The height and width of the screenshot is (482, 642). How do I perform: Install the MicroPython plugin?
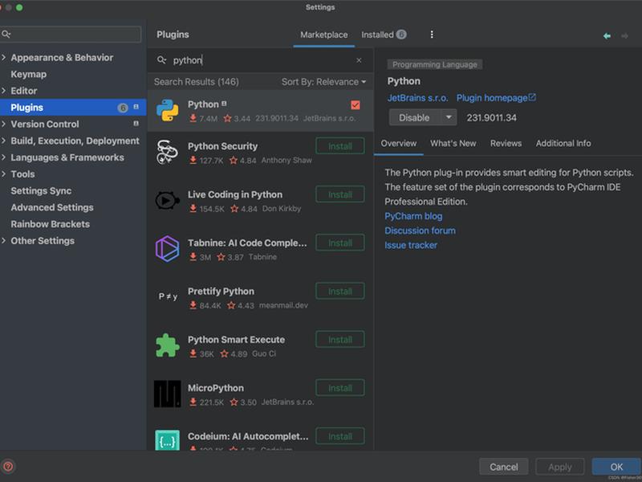(x=339, y=388)
